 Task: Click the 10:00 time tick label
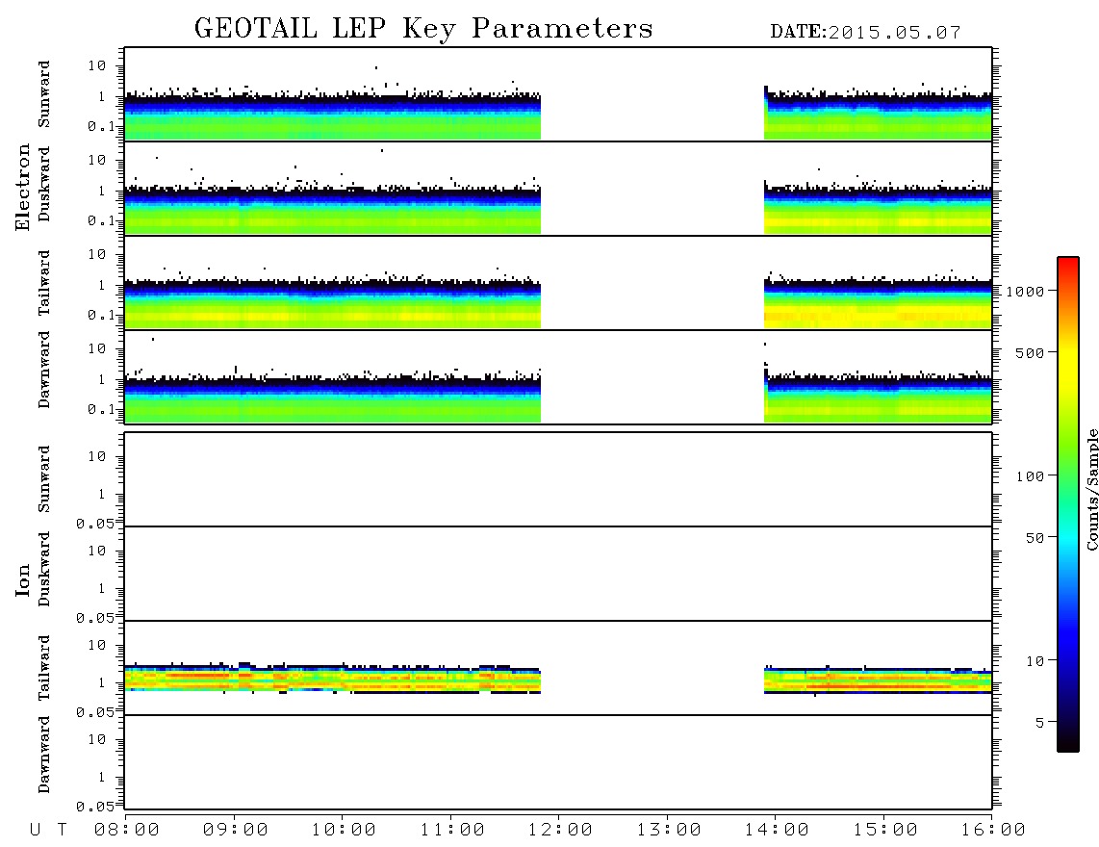344,831
